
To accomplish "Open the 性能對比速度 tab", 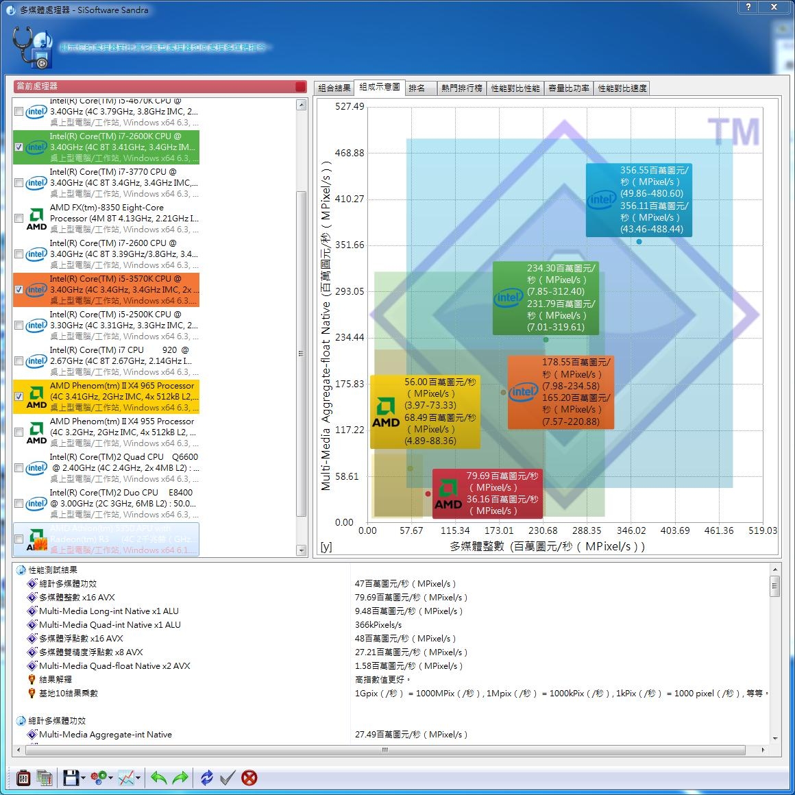I will point(622,88).
